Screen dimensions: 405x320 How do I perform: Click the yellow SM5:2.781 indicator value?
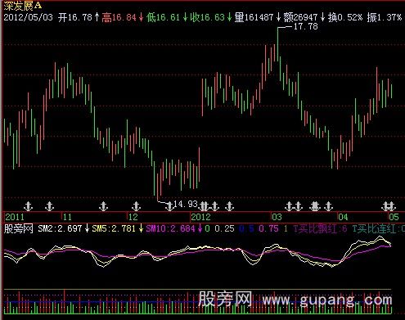(x=114, y=228)
